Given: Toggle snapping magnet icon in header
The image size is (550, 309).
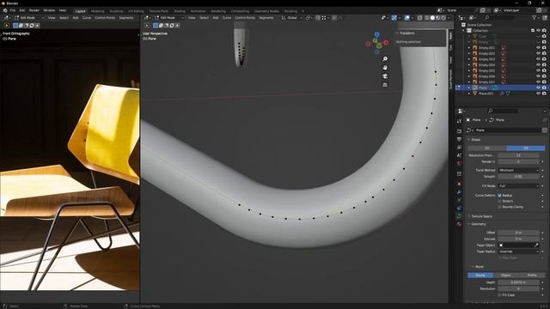Looking at the screenshot, I should coord(318,17).
